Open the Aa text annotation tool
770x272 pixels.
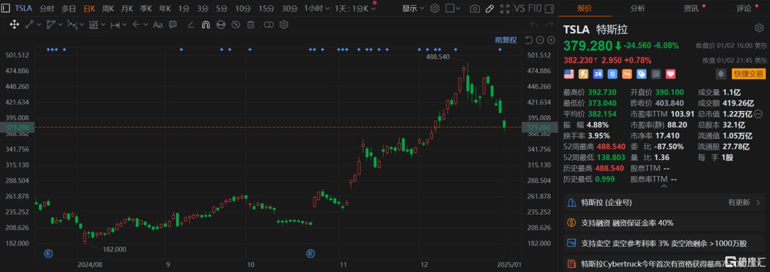(x=158, y=25)
